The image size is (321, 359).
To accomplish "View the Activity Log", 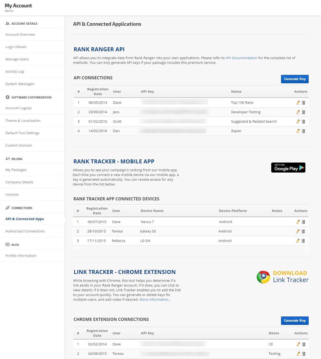I will tap(15, 72).
